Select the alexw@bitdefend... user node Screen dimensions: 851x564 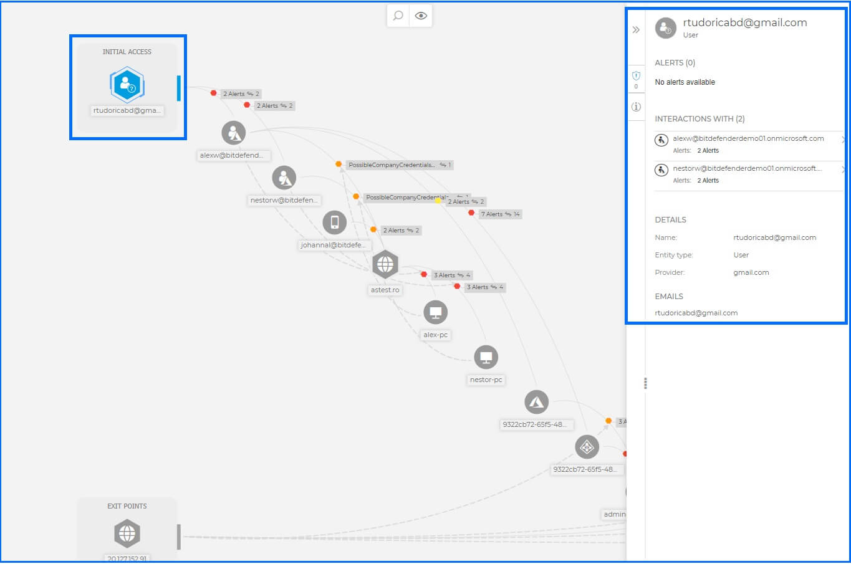tap(234, 133)
